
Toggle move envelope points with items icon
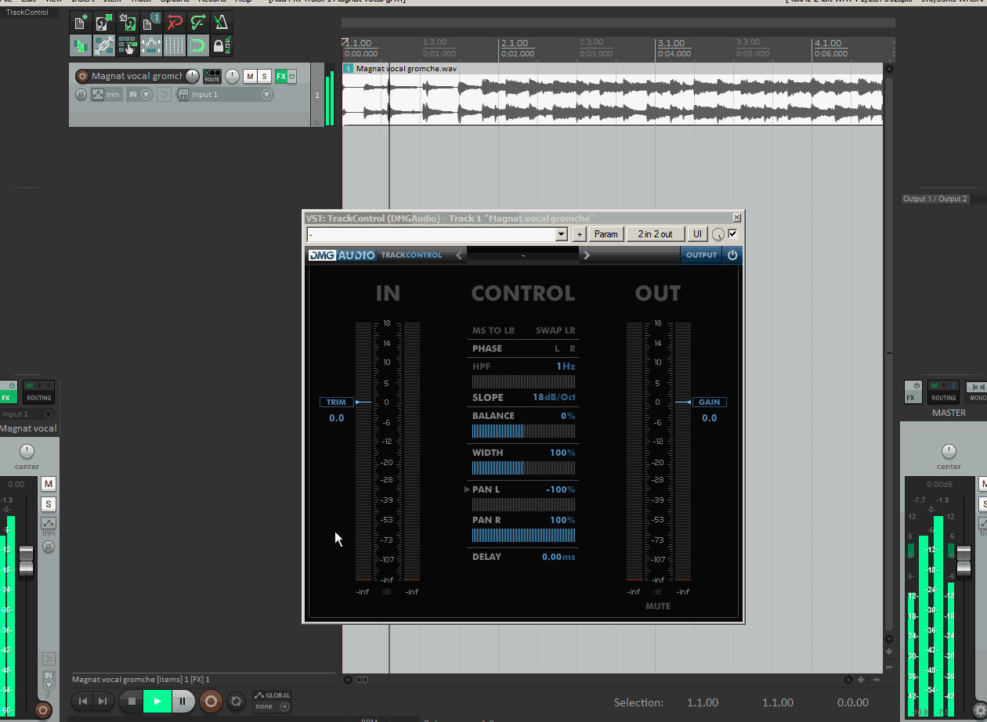tap(151, 45)
